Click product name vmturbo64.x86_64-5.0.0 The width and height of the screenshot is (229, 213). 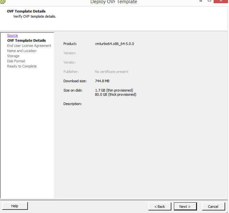pyautogui.click(x=114, y=44)
